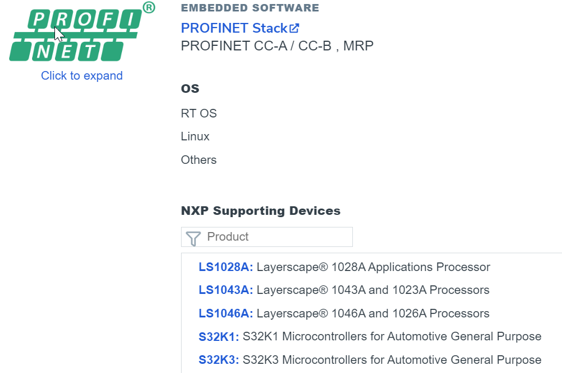Viewport: 562px width, 373px height.
Task: Click the EMBEDDED SOFTWARE section heading
Action: click(250, 8)
